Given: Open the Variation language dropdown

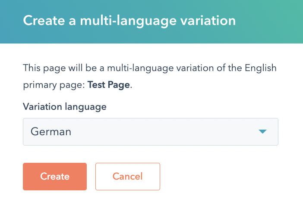Looking at the screenshot, I should click(150, 132).
